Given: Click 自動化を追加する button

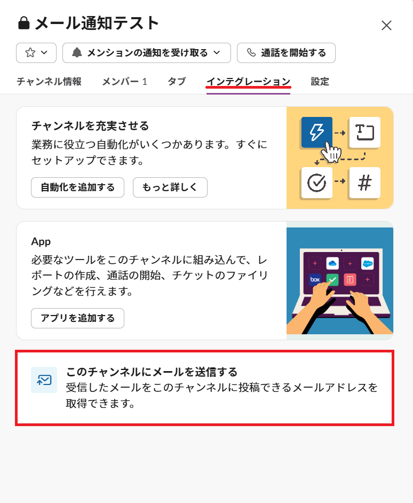Looking at the screenshot, I should (77, 187).
